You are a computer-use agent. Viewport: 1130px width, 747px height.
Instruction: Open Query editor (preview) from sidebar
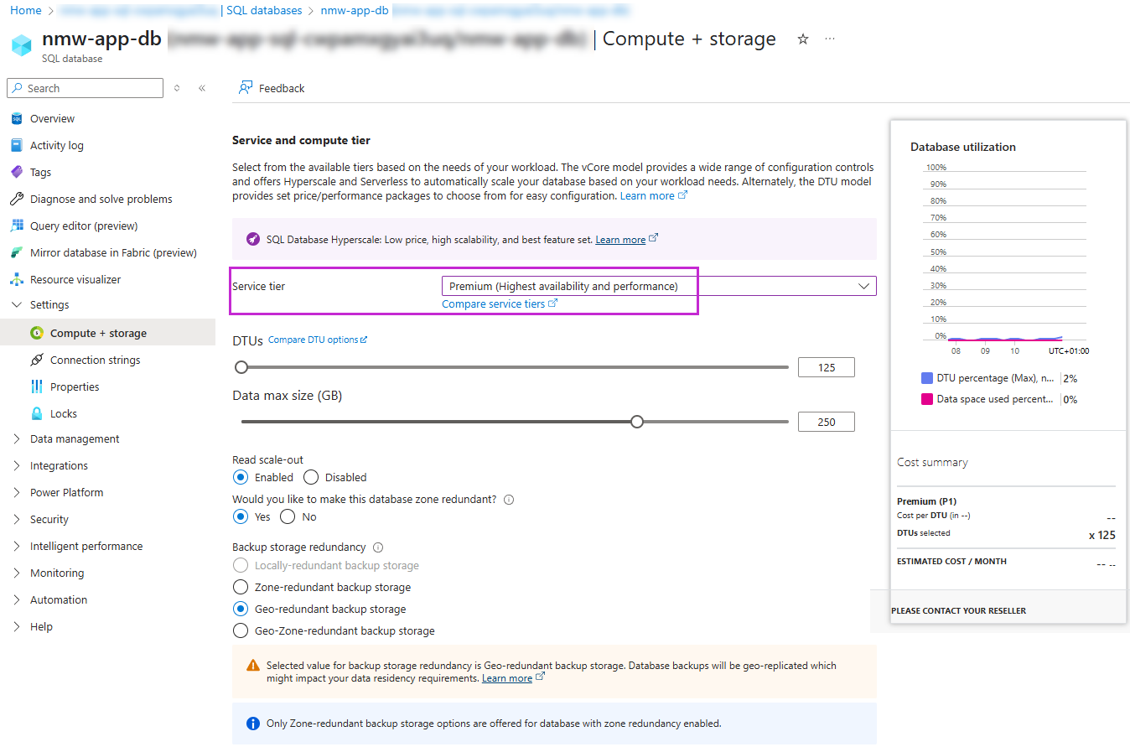click(x=83, y=226)
